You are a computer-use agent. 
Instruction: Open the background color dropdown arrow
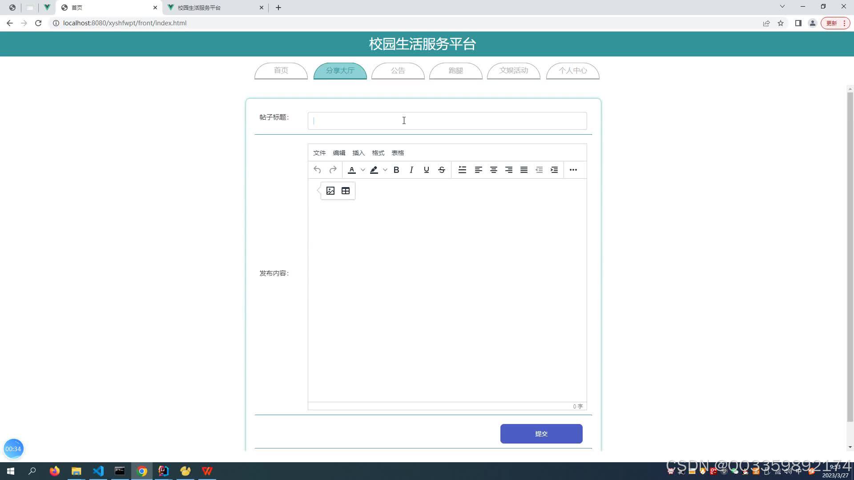385,170
